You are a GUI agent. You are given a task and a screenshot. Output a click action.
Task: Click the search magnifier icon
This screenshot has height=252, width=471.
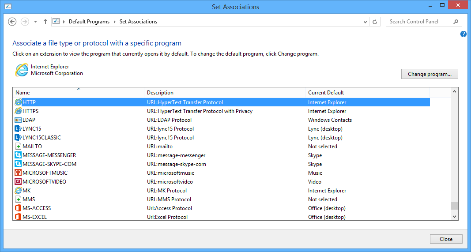click(456, 22)
